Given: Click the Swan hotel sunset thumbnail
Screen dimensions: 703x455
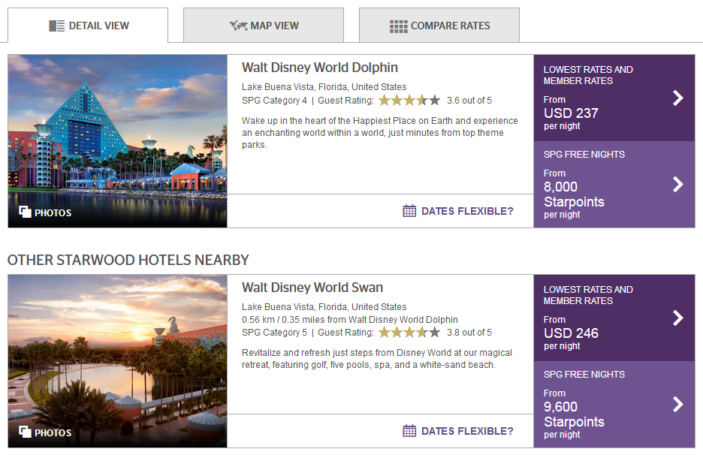Looking at the screenshot, I should pos(117,361).
